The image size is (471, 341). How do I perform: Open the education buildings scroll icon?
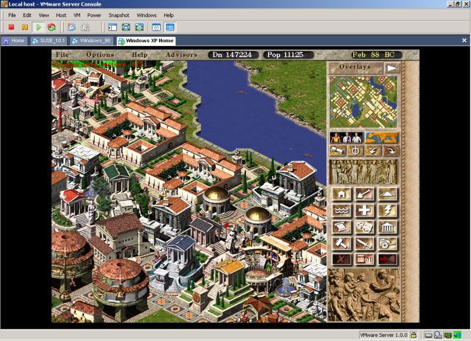tap(341, 227)
